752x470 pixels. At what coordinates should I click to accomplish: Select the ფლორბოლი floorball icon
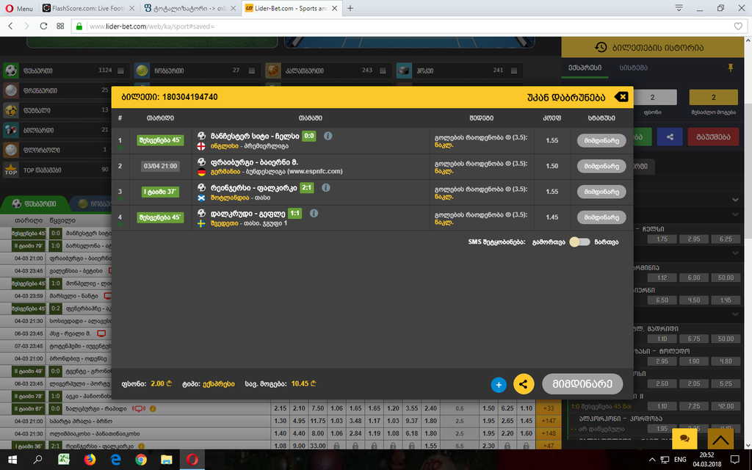click(x=10, y=150)
